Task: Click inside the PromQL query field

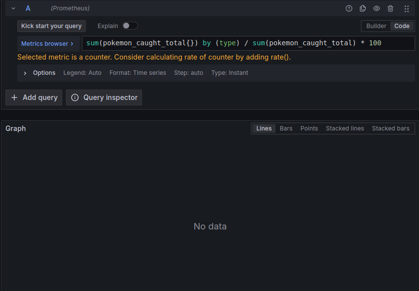Action: pos(246,43)
